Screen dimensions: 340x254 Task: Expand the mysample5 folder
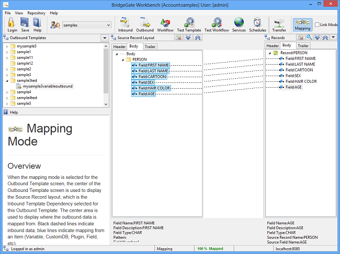pyautogui.click(x=7, y=46)
